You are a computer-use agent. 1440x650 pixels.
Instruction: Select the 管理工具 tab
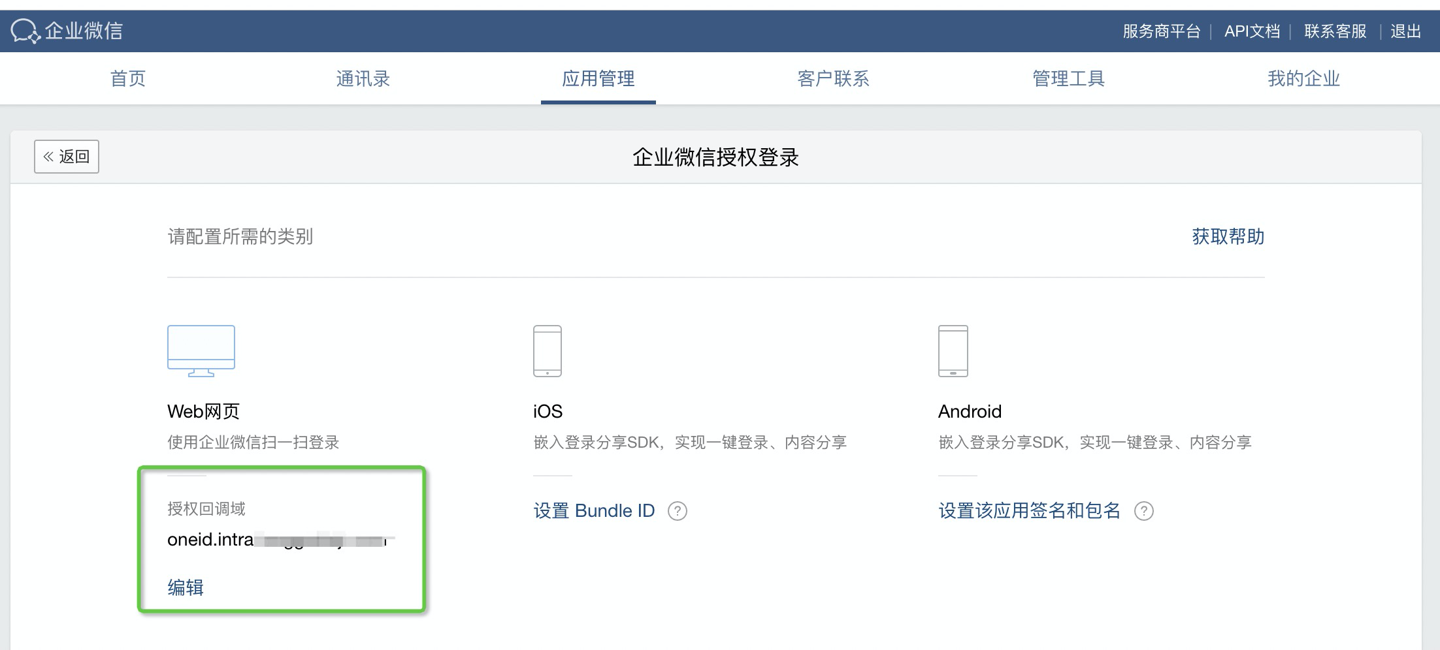(1068, 78)
